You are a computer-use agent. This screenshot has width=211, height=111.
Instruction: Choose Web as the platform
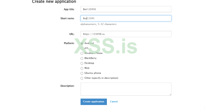point(82,68)
